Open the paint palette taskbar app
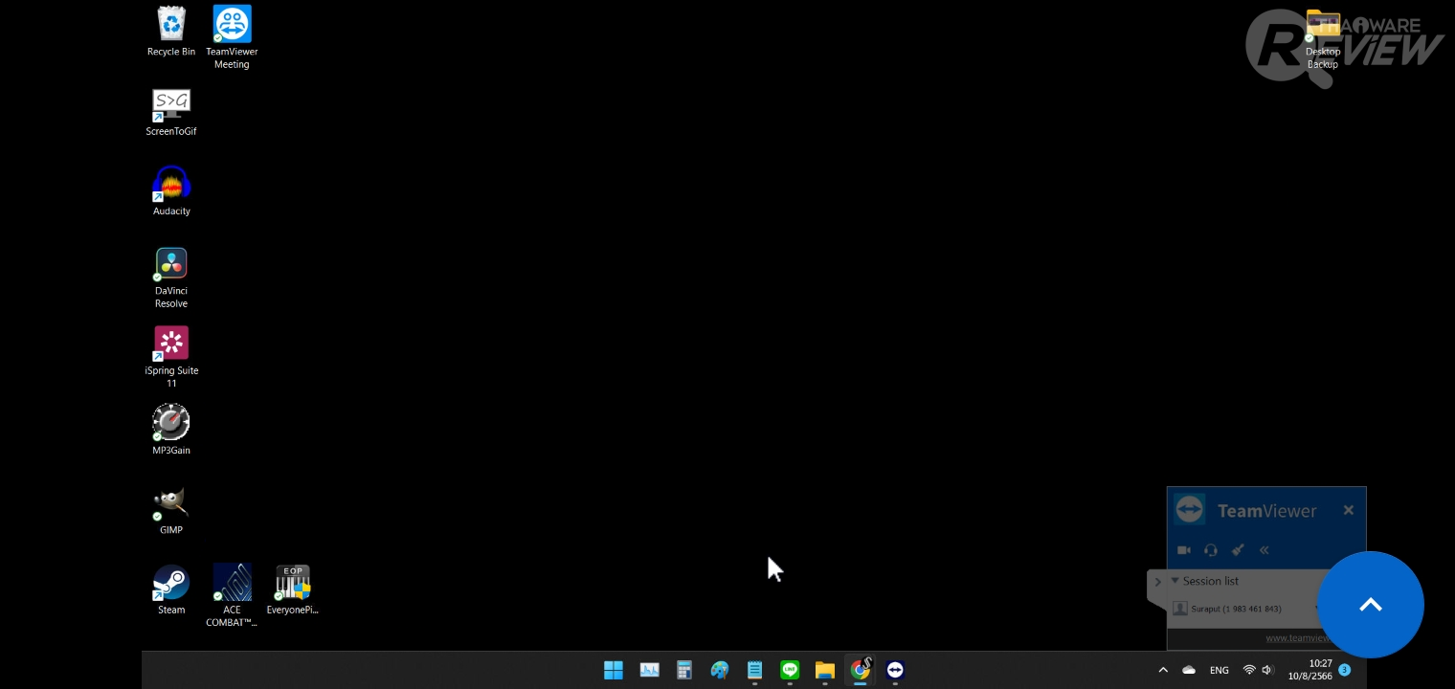The image size is (1455, 689). click(x=720, y=670)
